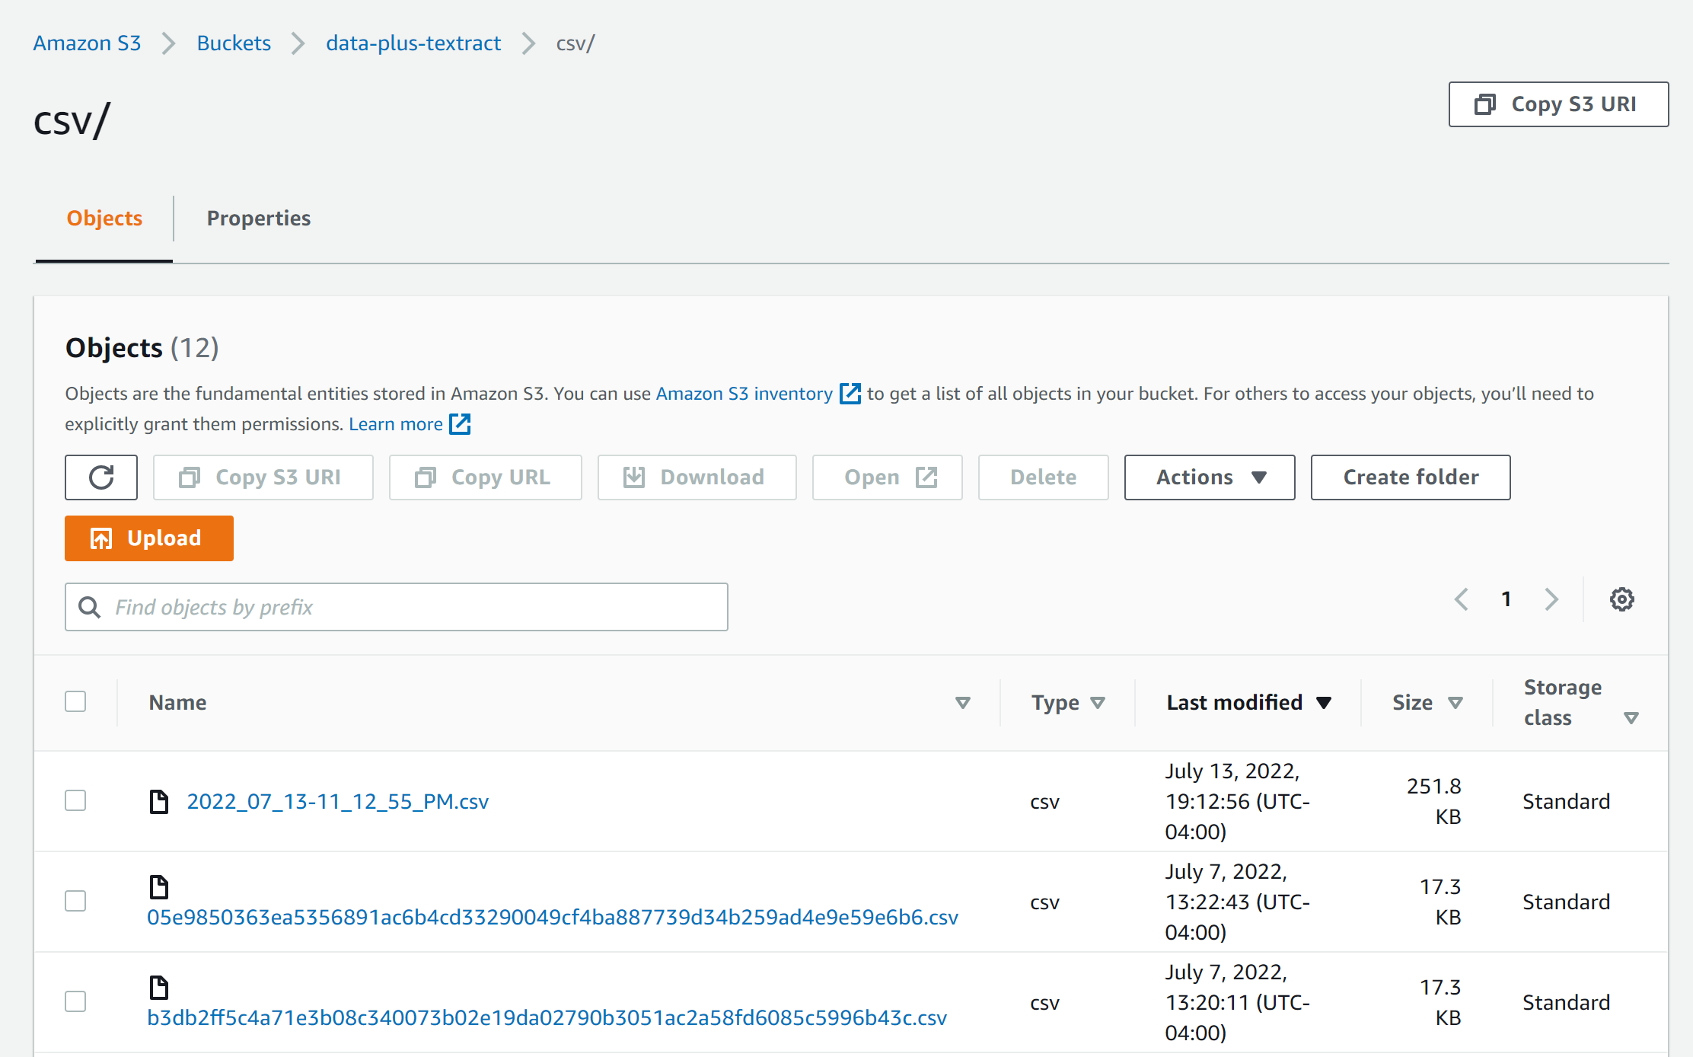The image size is (1693, 1057).
Task: Open the Actions dropdown
Action: [1209, 477]
